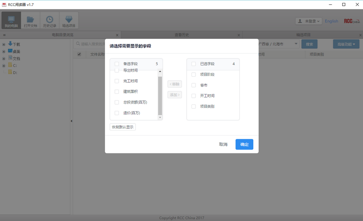
Task: Check the 完工时间 field checkbox
Action: pos(117,81)
